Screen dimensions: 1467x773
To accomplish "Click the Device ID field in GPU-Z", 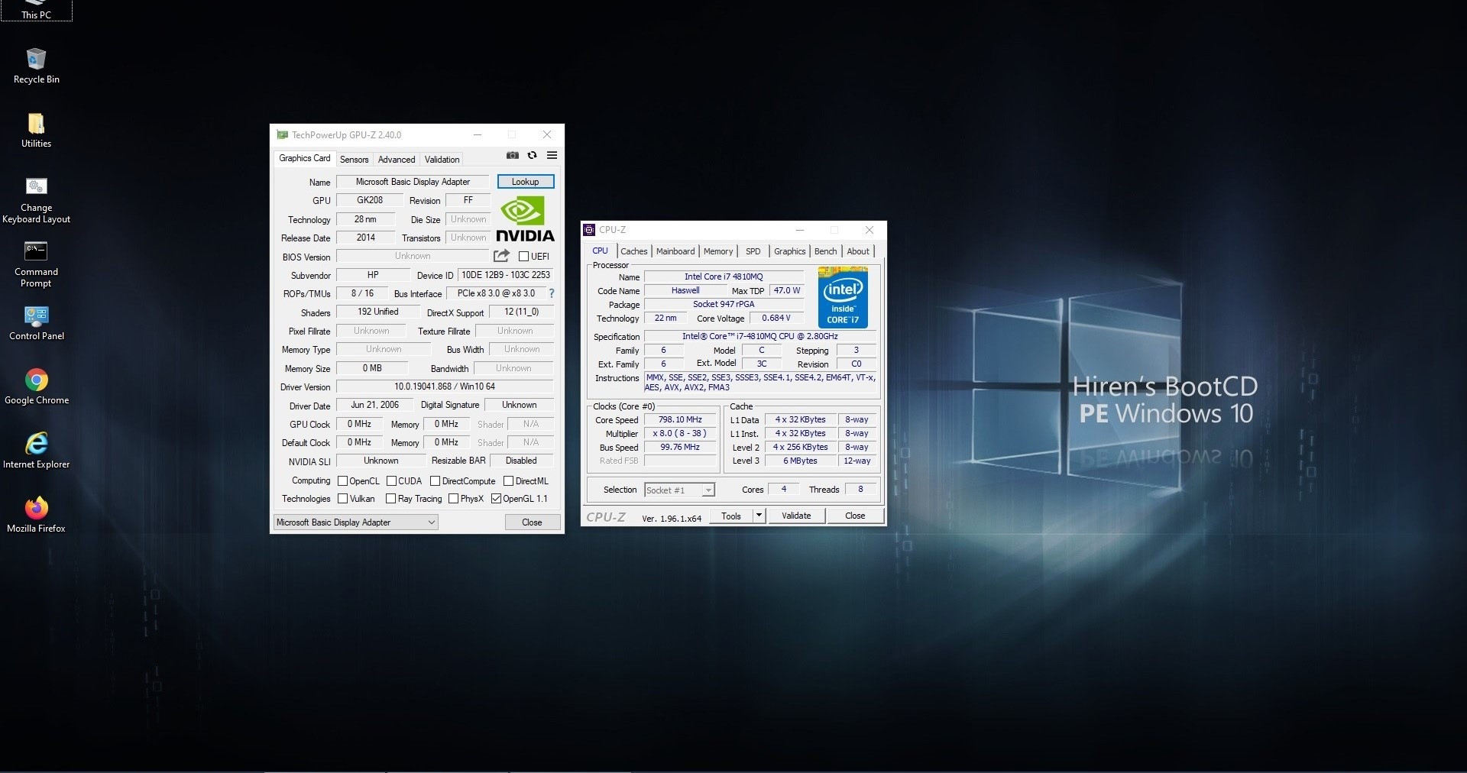I will (506, 275).
